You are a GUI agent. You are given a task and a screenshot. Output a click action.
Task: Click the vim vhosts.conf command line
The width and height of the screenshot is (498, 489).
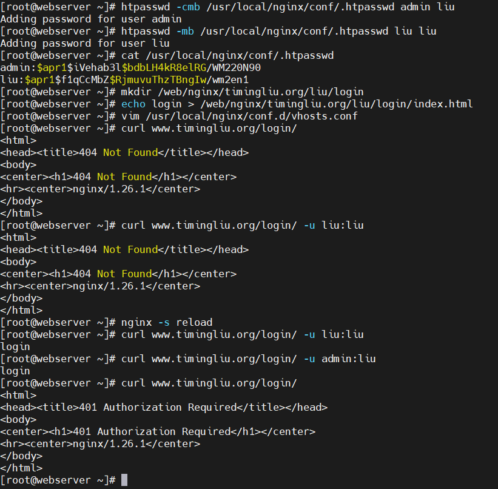179,116
